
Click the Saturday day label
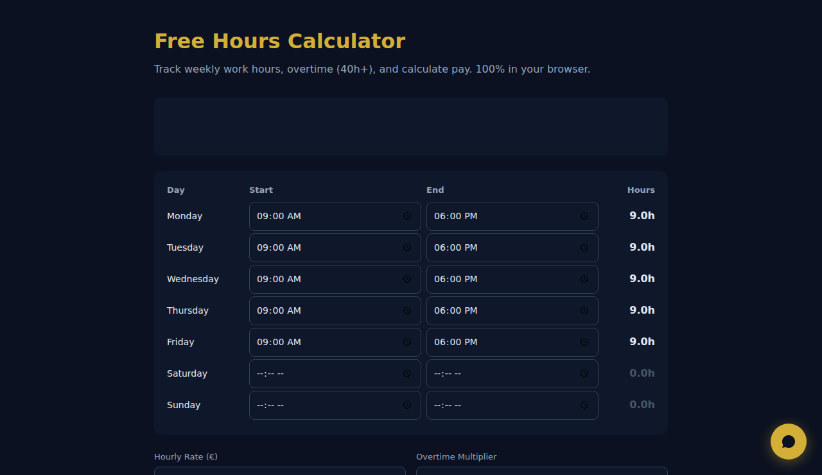(x=187, y=373)
